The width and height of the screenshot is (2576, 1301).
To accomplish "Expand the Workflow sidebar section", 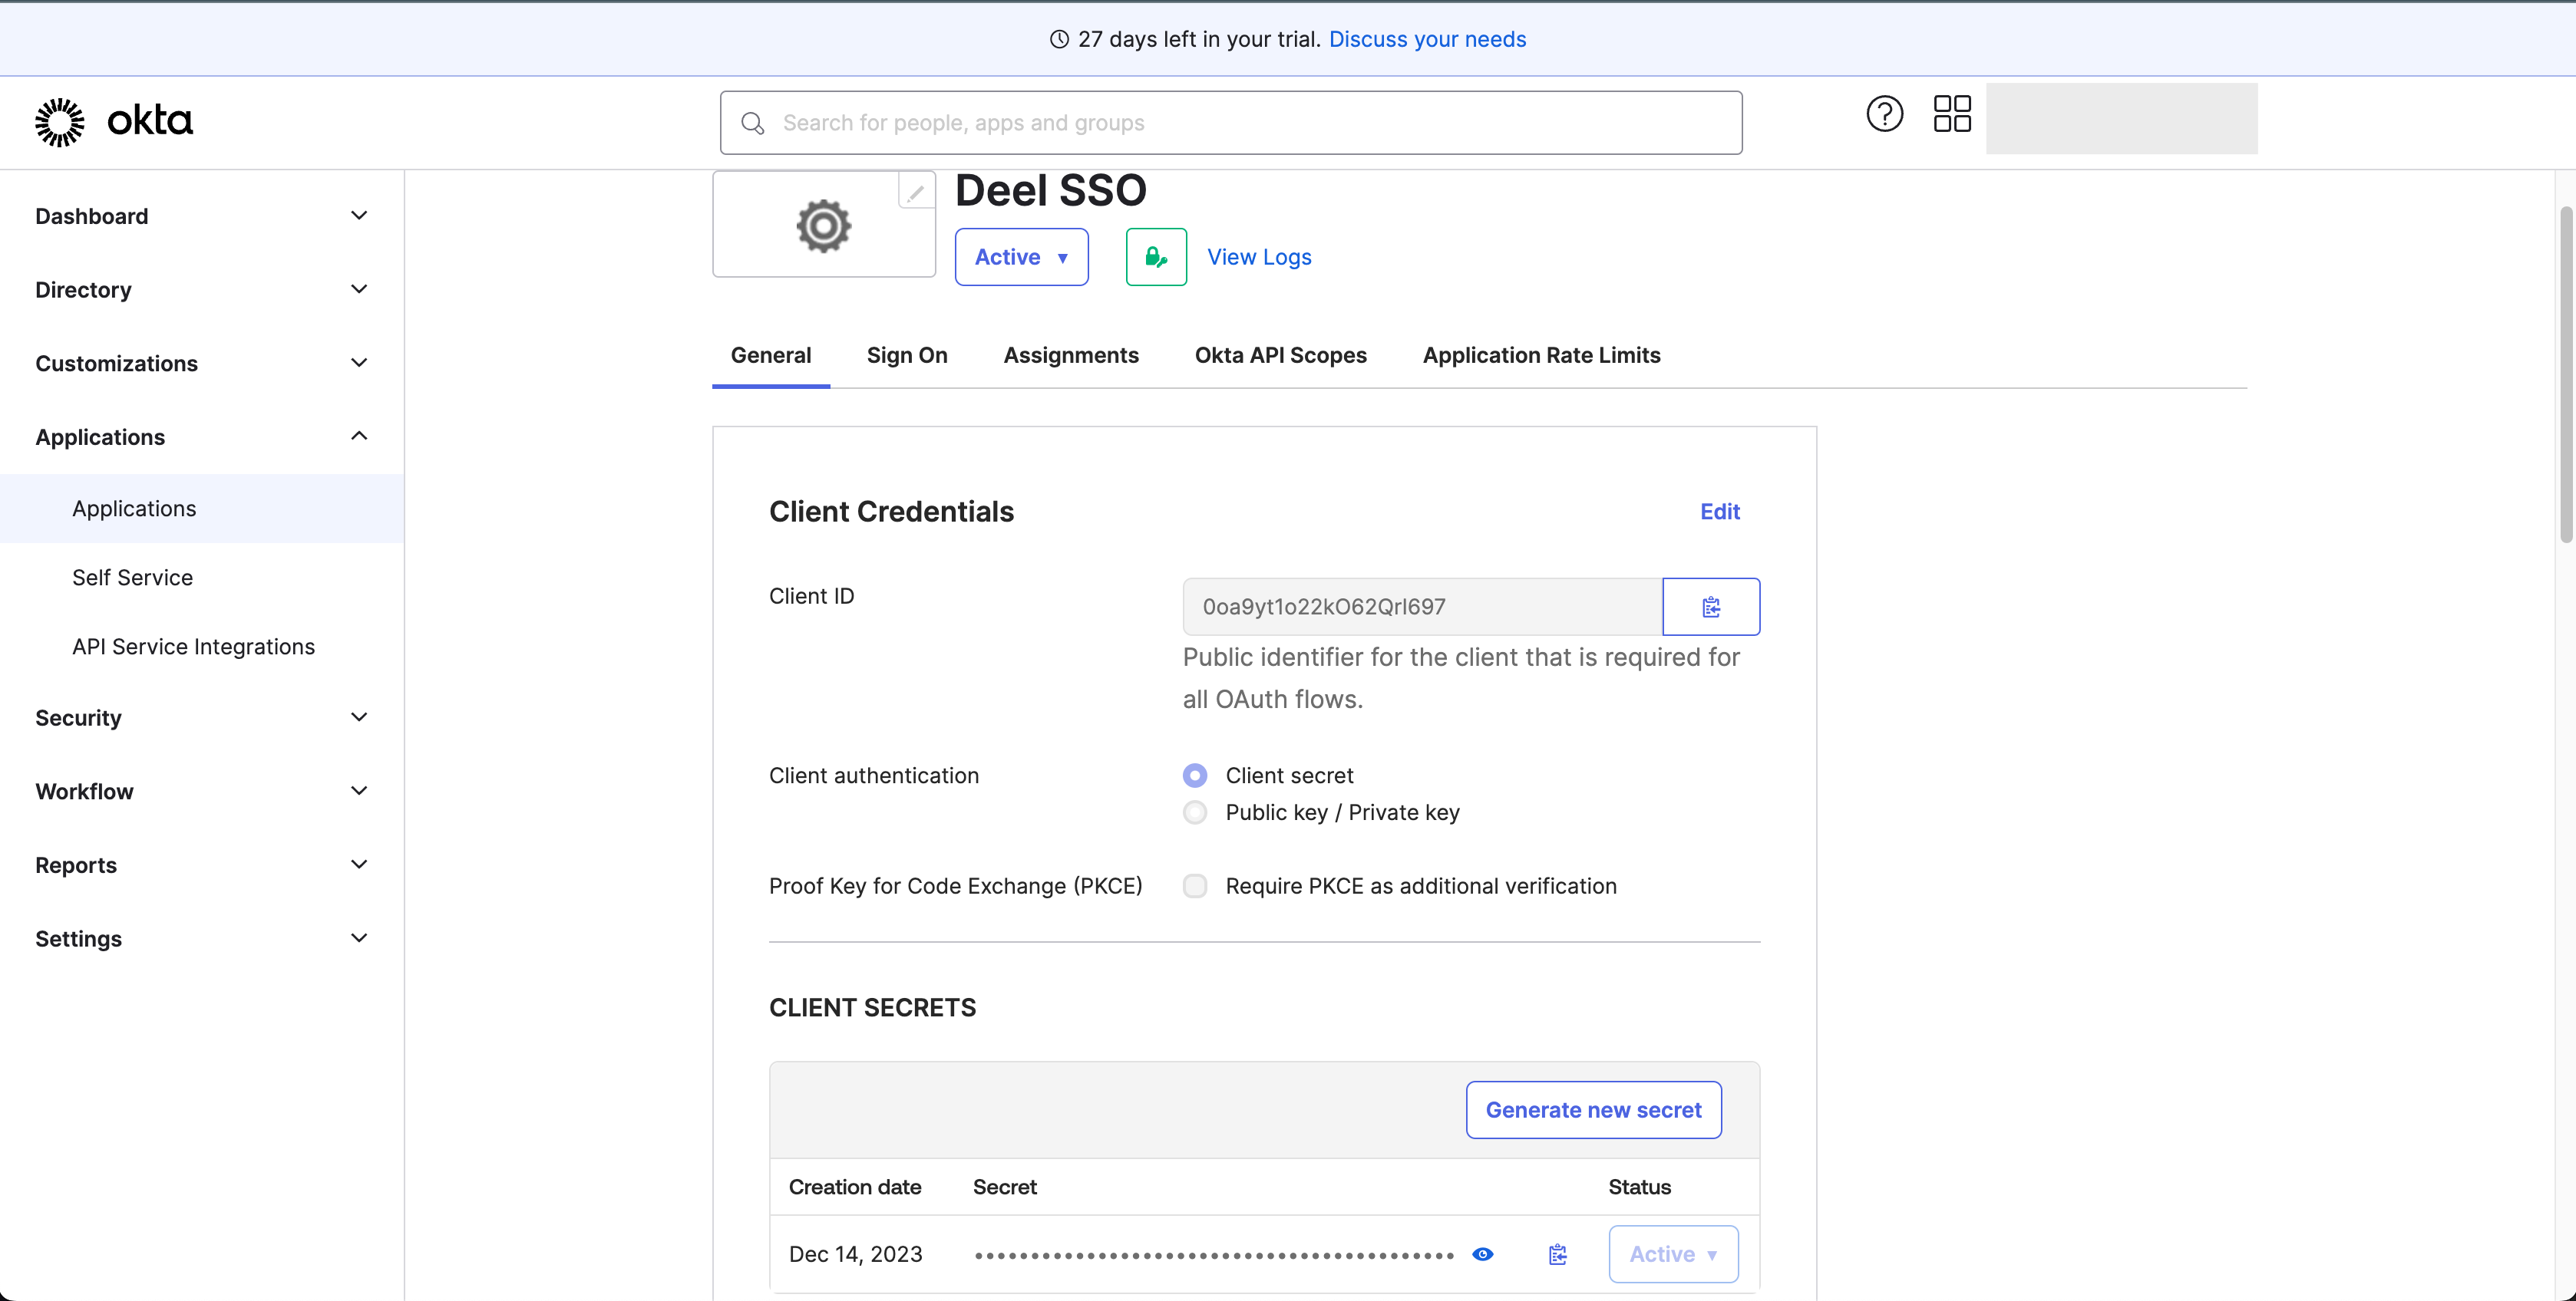I will pyautogui.click(x=202, y=792).
